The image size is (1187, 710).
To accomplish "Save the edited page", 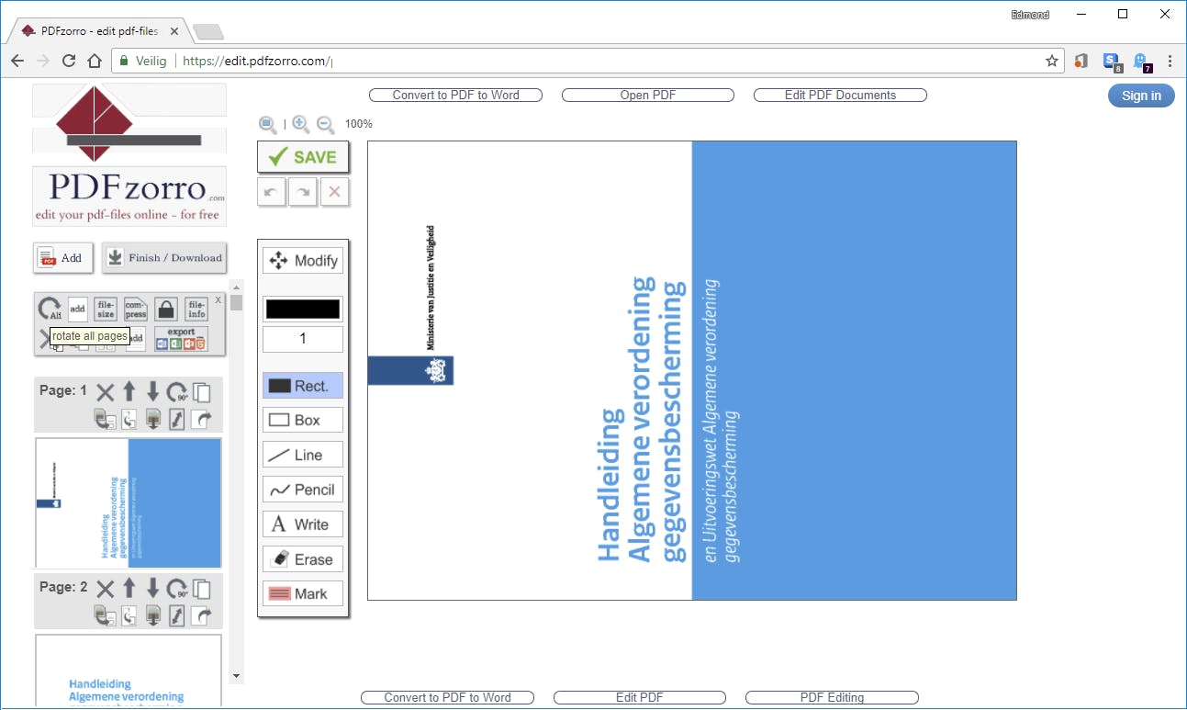I will 303,157.
